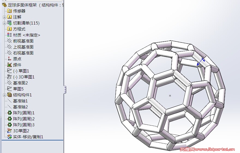The image size is (240, 153).
Task: Select the 右视基准面 plane icon
Action: pos(10,53)
